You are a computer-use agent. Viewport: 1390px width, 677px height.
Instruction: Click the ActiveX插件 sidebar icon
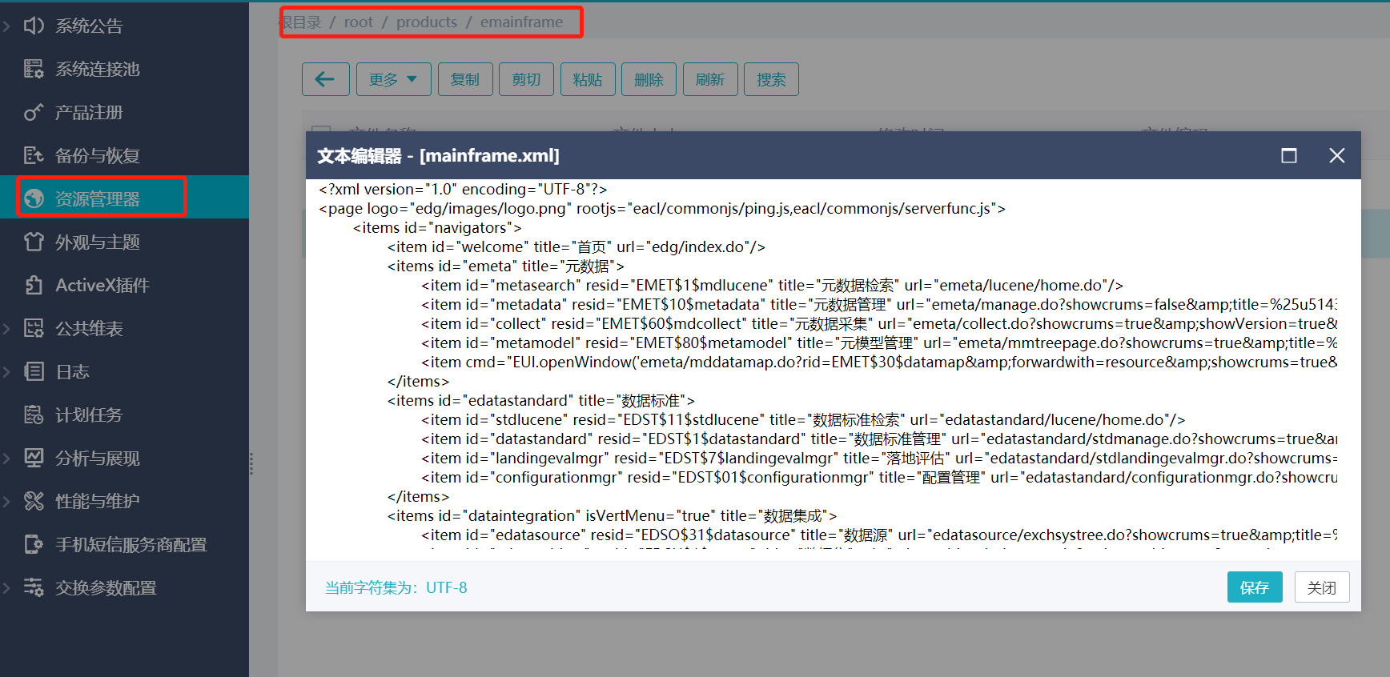[x=34, y=285]
